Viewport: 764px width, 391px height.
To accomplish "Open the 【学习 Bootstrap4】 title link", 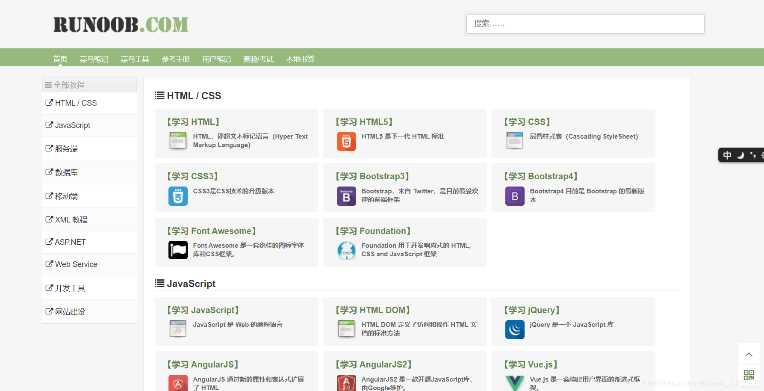I will [541, 176].
